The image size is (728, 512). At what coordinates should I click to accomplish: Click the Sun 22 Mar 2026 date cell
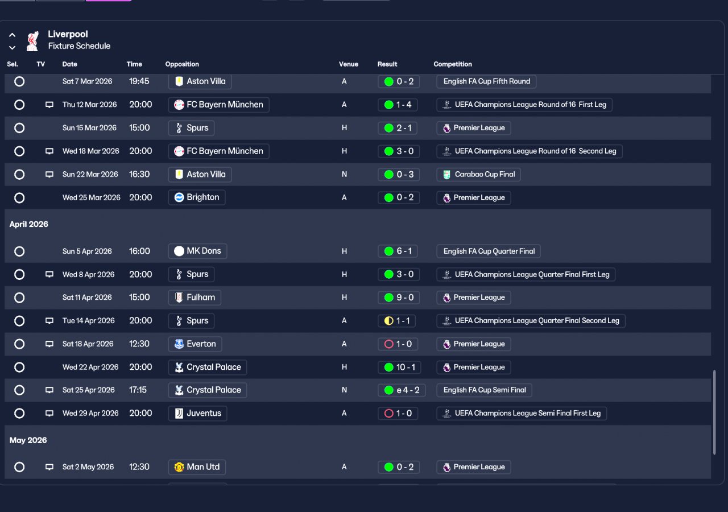tap(90, 175)
